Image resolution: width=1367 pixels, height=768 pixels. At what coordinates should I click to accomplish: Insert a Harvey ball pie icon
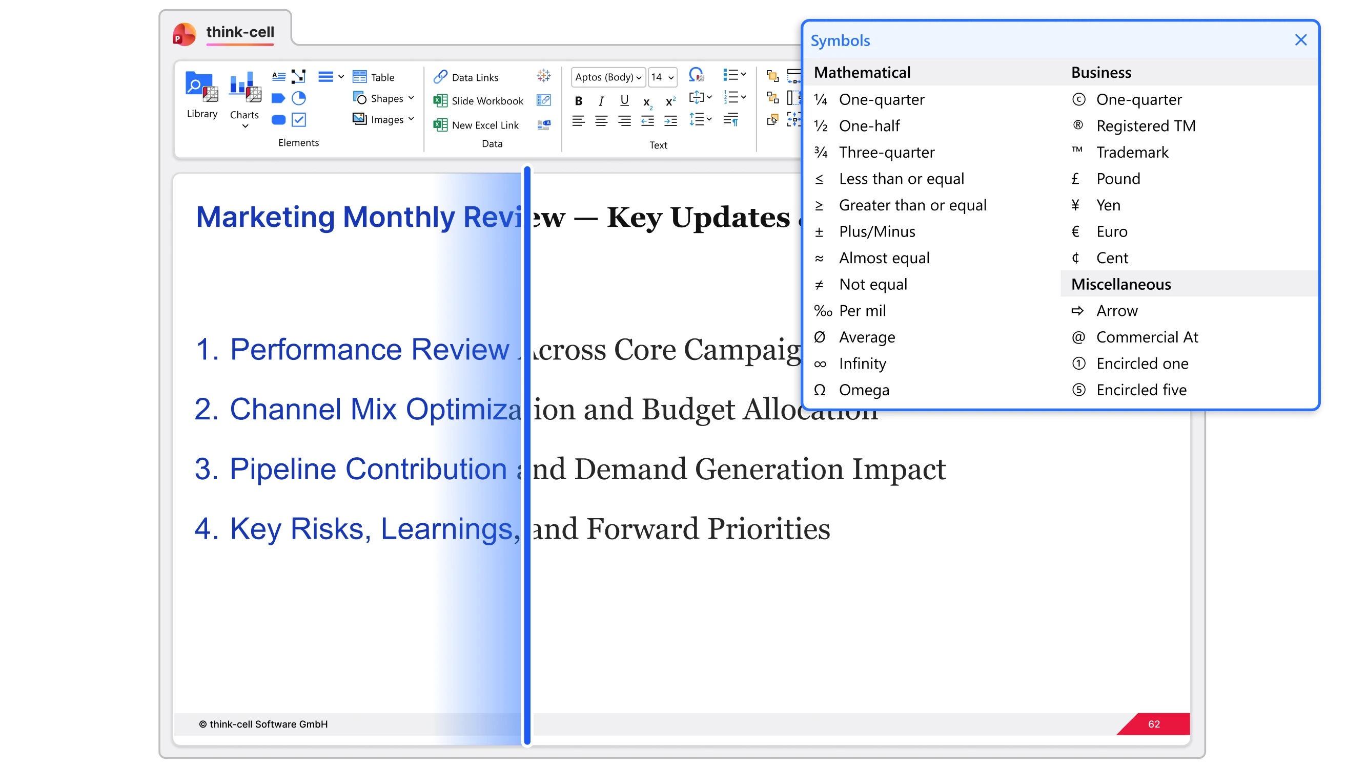coord(299,98)
